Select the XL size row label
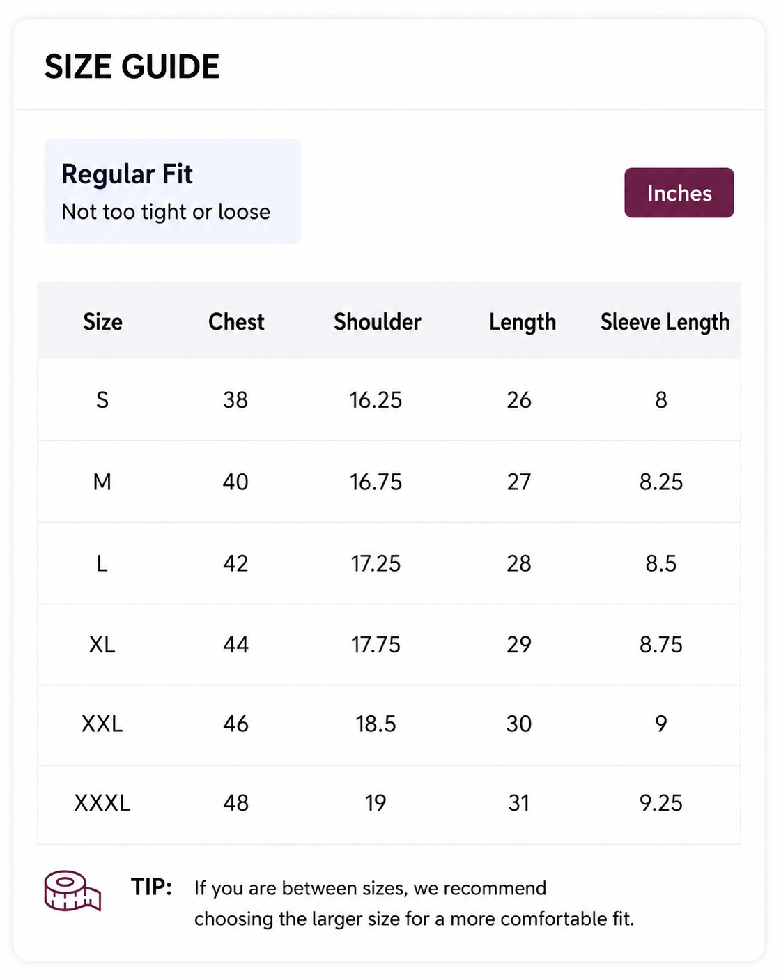This screenshot has width=781, height=978. (102, 645)
